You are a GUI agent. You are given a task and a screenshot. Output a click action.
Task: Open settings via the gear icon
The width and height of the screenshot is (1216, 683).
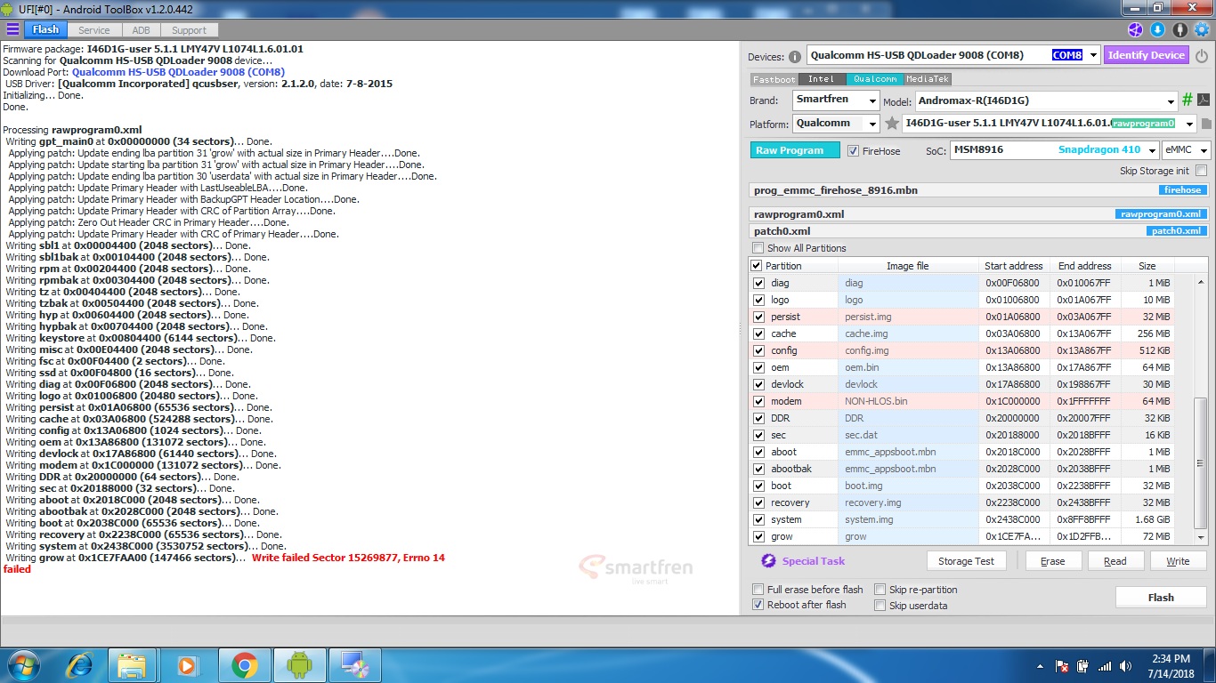[x=1202, y=29]
